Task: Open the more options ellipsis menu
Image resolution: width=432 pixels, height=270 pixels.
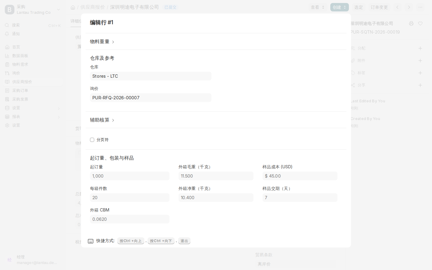Action: tap(420, 7)
